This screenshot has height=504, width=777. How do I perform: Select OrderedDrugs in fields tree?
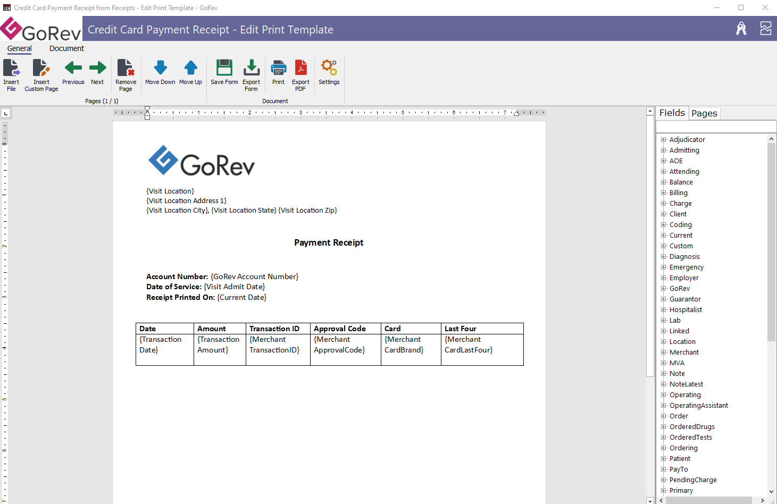(692, 427)
